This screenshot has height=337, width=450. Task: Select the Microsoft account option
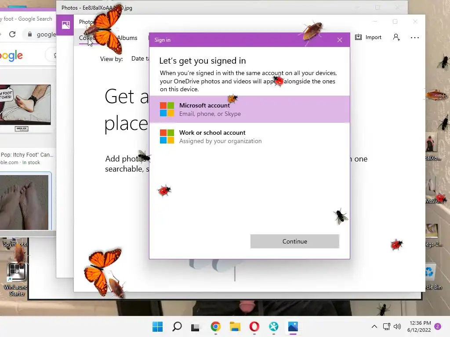point(250,109)
